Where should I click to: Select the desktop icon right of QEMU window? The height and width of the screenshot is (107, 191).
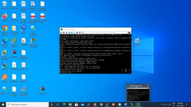coord(137,42)
